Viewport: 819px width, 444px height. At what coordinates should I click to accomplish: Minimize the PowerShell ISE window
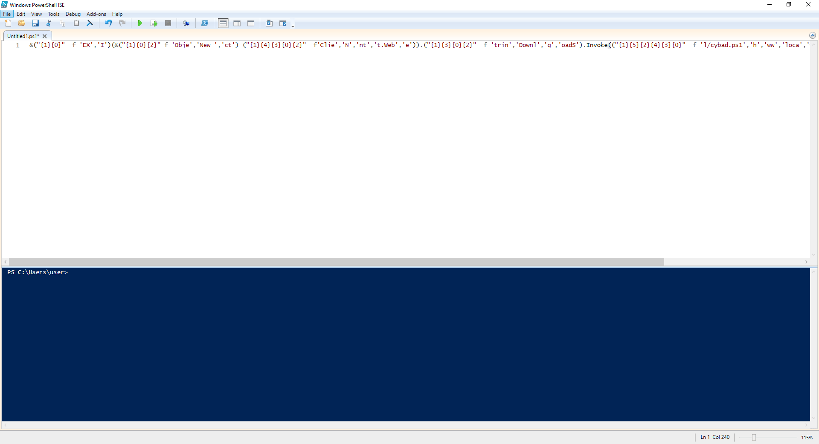click(x=770, y=5)
